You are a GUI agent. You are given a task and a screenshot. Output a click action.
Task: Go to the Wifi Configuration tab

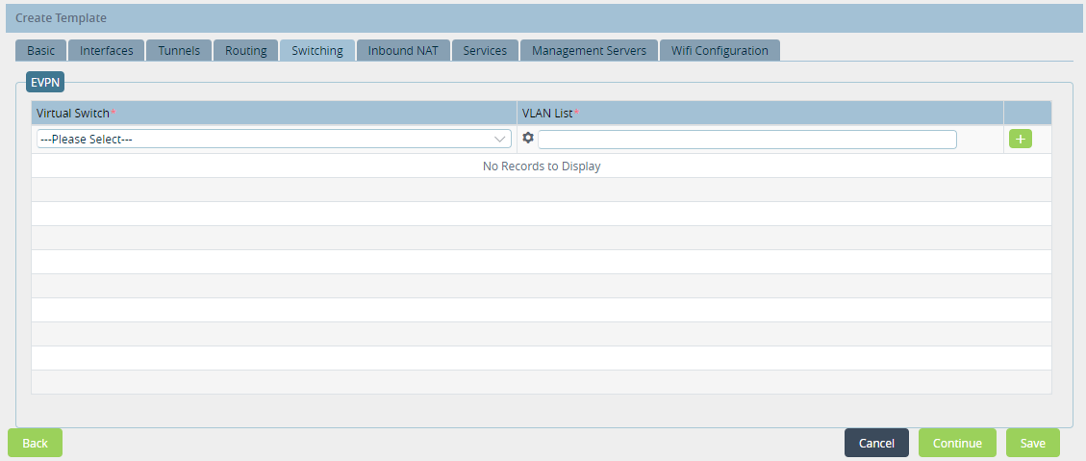pos(720,51)
